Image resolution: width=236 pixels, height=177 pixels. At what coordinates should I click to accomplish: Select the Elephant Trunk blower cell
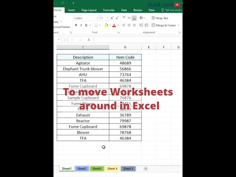pos(83,69)
